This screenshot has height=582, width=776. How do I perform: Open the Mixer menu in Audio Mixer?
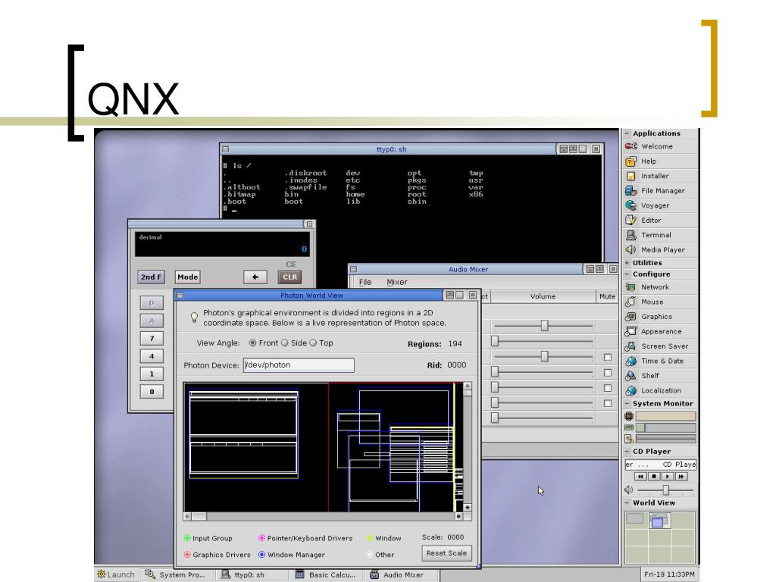pos(397,282)
